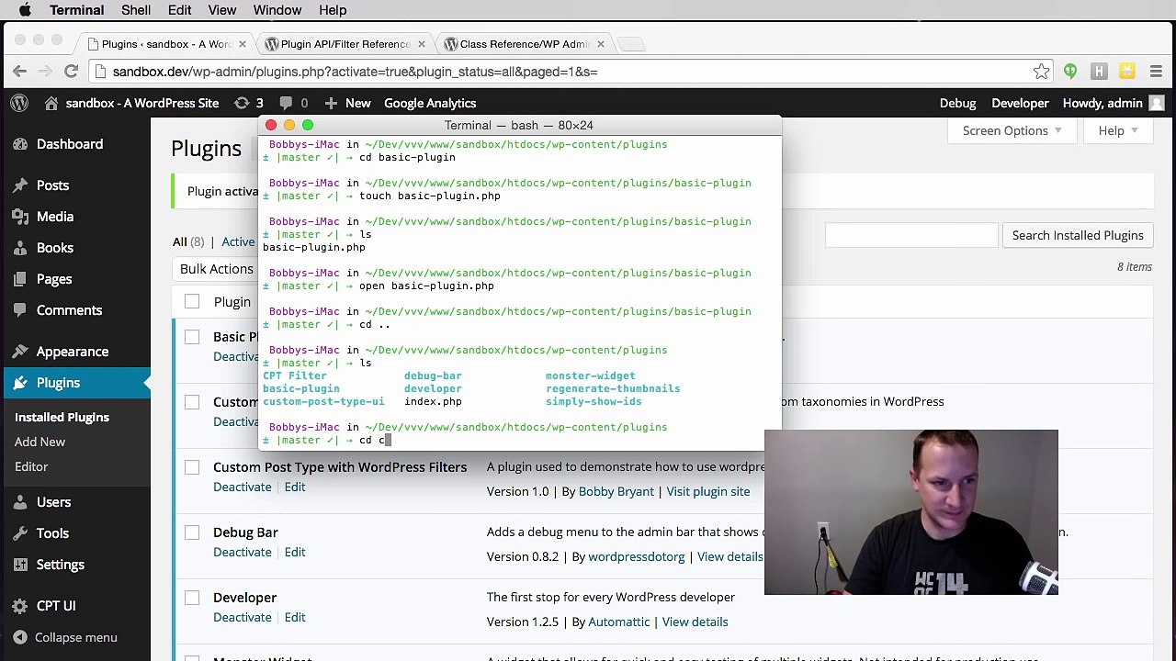1176x661 pixels.
Task: Focus the plugin search field
Action: 911,235
